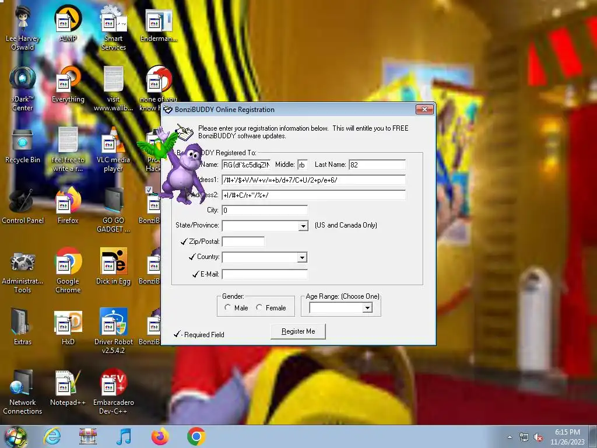Screen dimensions: 597x448
Task: Click the taskbar clock showing 6:15 PM
Action: coord(567,437)
